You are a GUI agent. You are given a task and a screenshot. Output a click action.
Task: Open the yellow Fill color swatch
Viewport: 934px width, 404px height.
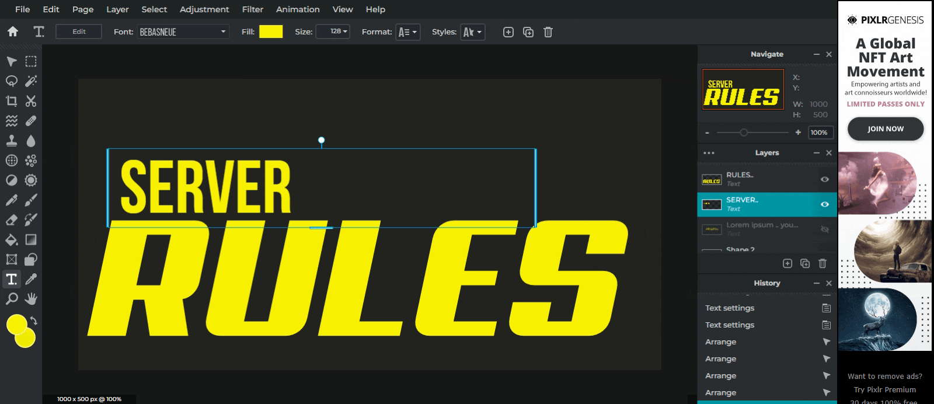point(271,32)
